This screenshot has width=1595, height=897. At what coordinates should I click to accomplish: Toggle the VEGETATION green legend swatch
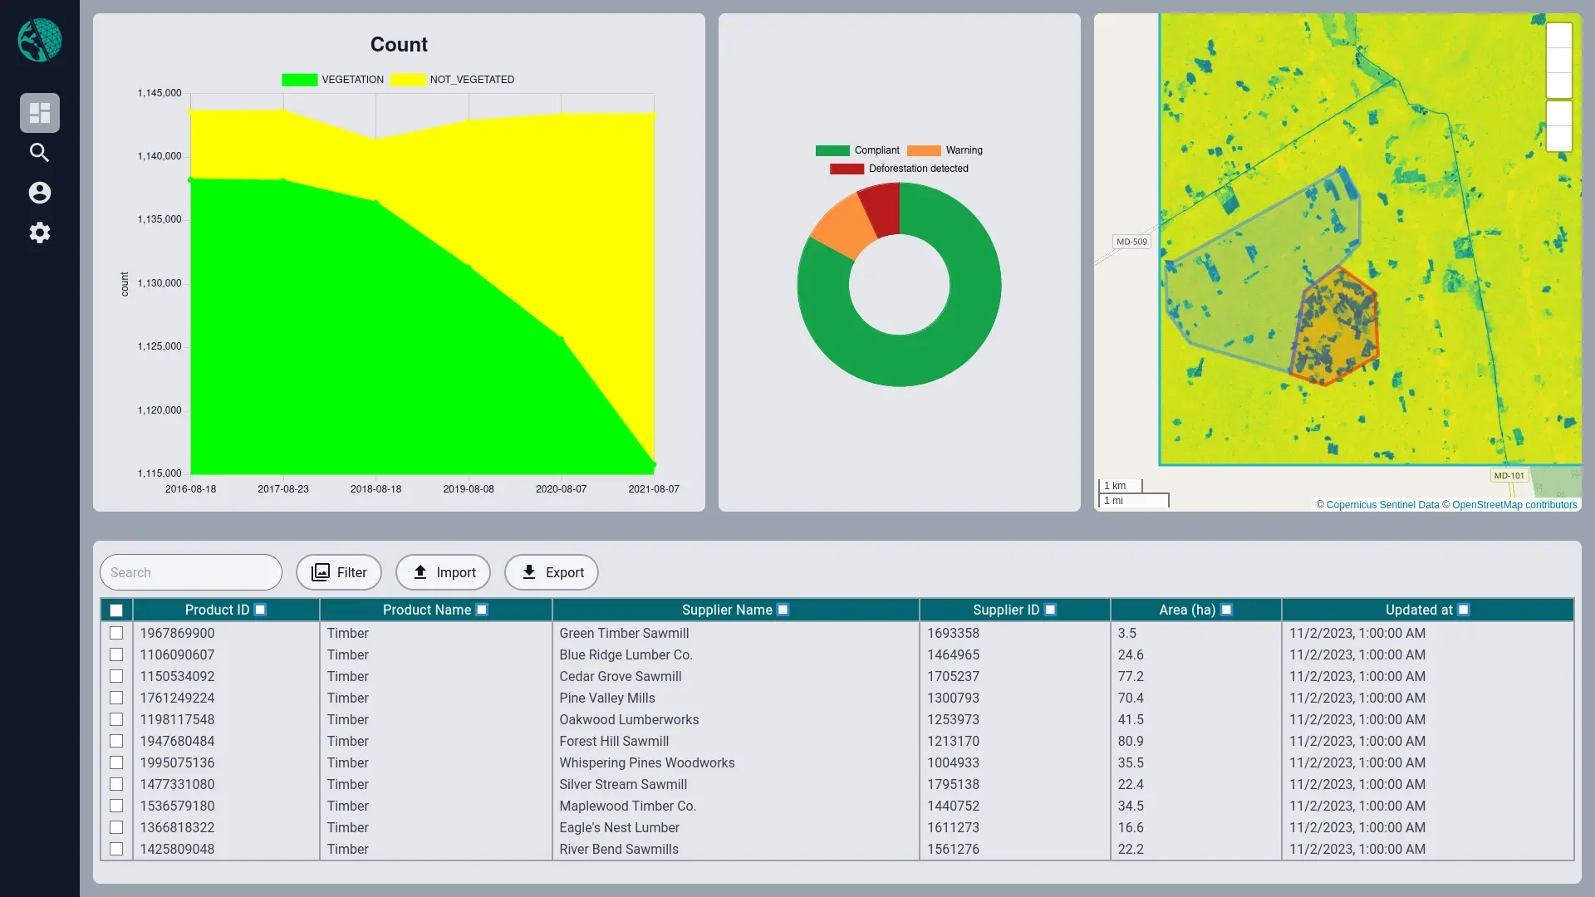click(x=299, y=80)
